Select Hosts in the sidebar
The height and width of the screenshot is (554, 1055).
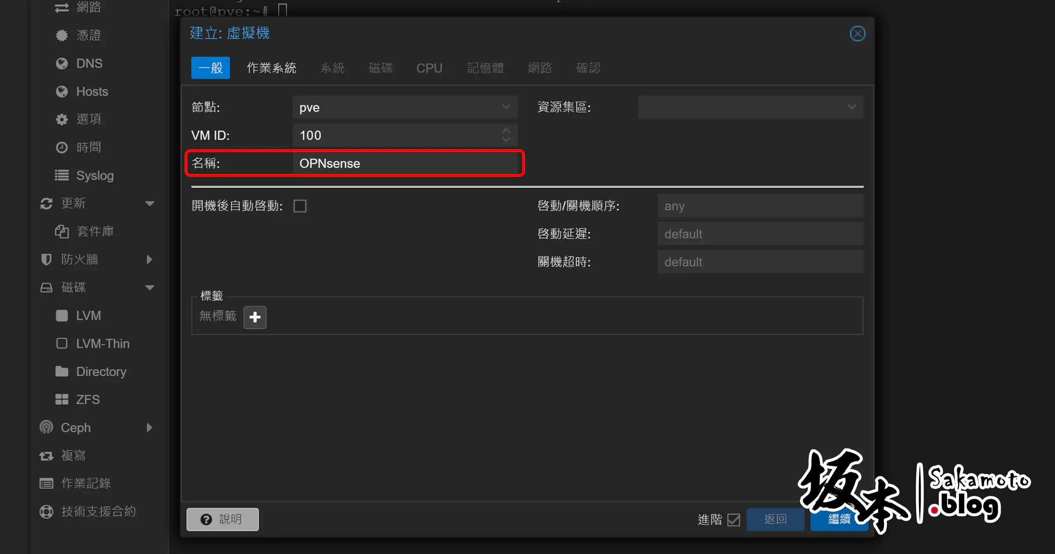click(91, 91)
